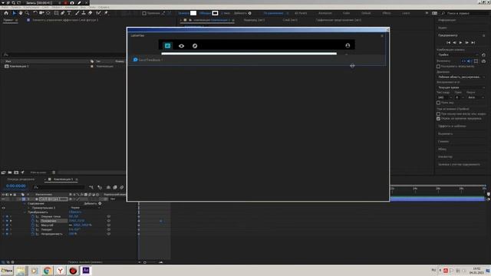Viewport: 491px width, 276px height.
Task: Toggle visibility of the Прямоугольник 1 shape group
Action: coord(3,208)
